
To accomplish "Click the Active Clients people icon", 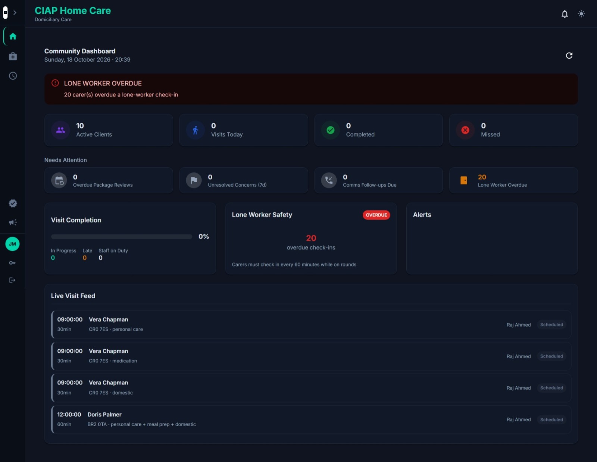I will 60,130.
